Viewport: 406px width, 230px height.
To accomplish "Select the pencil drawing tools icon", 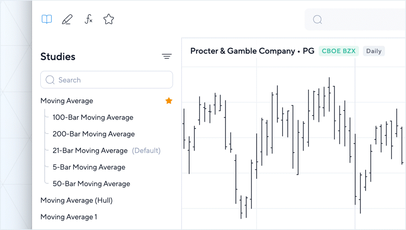I will (x=67, y=19).
